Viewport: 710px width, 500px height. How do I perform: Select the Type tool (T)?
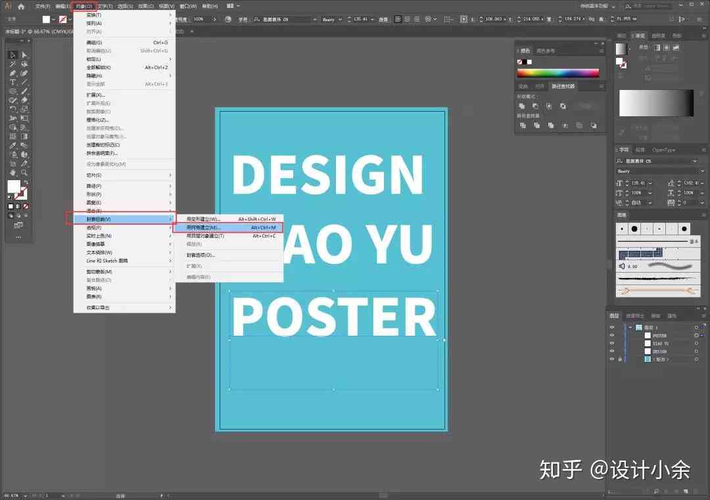pos(12,82)
